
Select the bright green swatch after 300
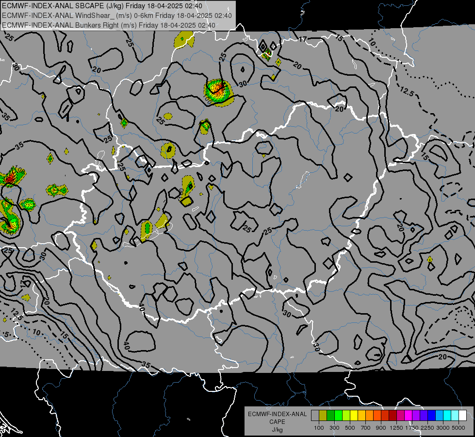338,416
